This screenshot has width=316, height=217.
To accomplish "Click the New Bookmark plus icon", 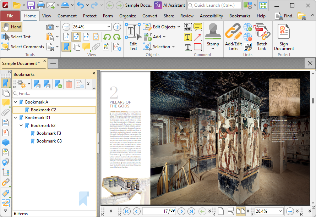I will pyautogui.click(x=58, y=84).
